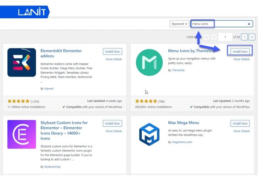Click 'Spice up your navigation menus' description
Screen dimensions: 258x183
pos(192,61)
